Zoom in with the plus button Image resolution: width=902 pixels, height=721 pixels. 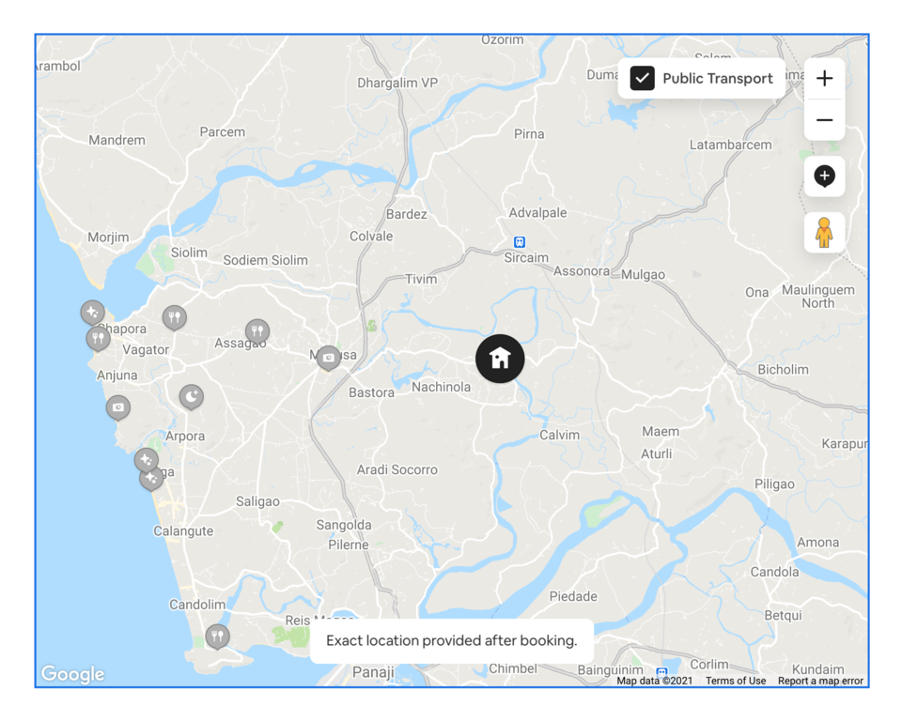pyautogui.click(x=824, y=78)
